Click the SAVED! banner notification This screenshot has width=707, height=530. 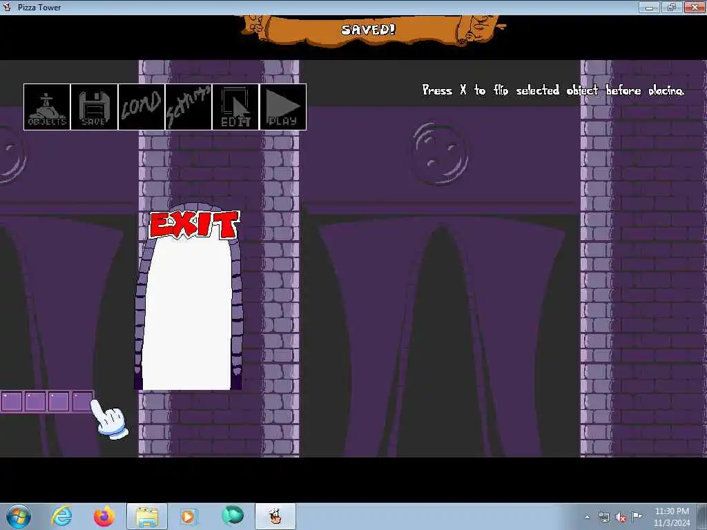point(369,30)
